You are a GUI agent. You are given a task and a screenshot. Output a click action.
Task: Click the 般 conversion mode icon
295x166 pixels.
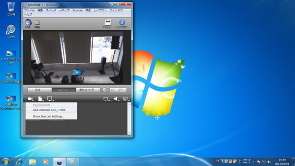(226, 161)
